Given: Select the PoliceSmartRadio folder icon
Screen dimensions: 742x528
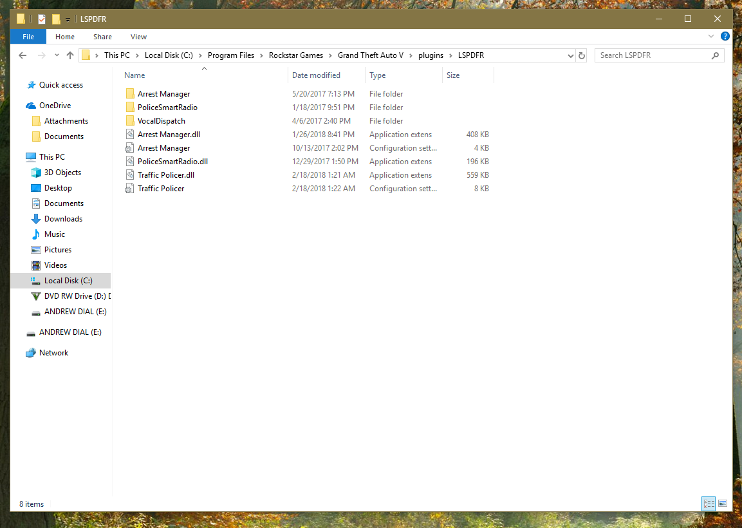Looking at the screenshot, I should (129, 108).
